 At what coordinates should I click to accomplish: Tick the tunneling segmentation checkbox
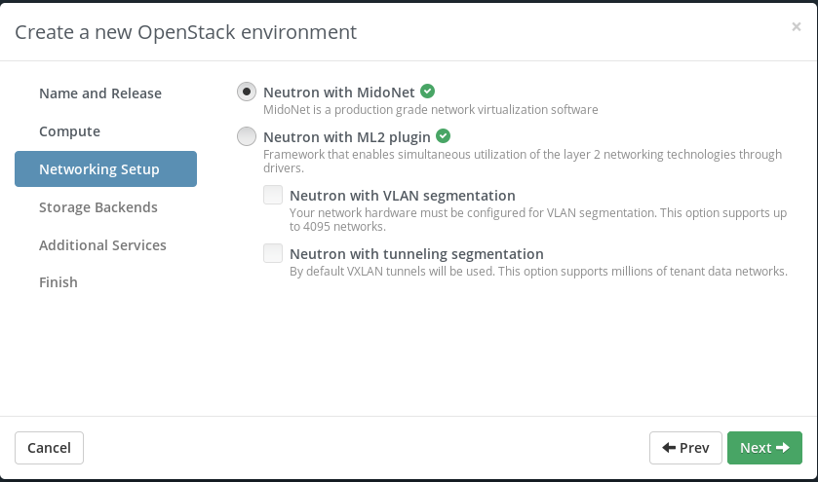point(273,254)
